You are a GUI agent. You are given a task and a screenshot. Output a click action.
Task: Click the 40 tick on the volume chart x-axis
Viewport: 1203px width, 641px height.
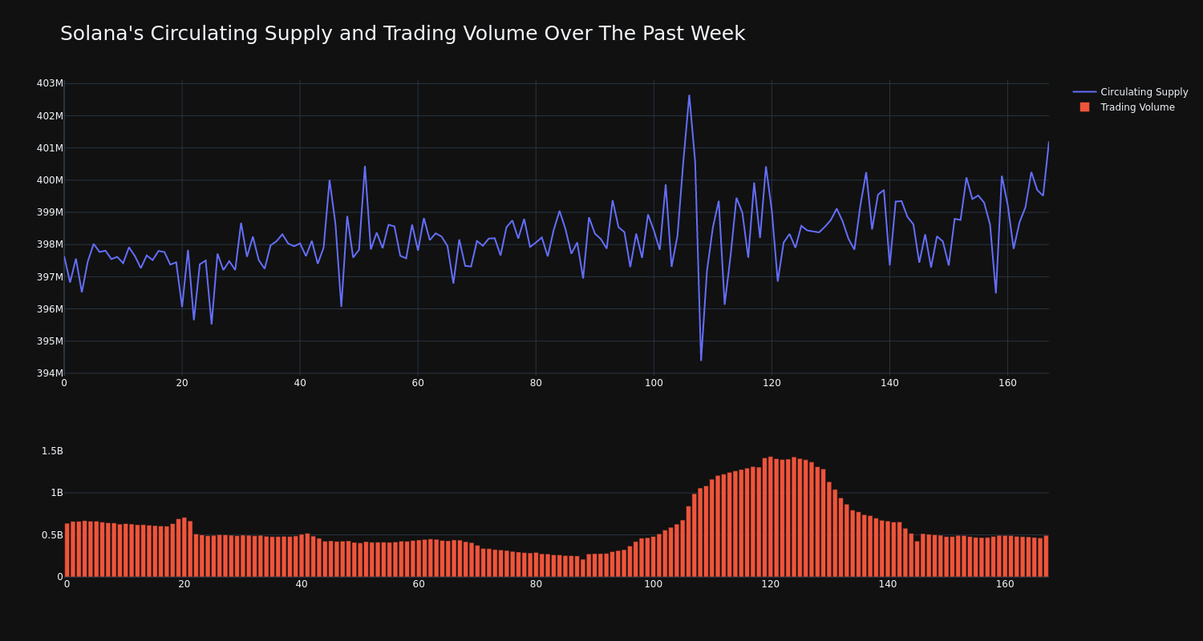point(302,584)
